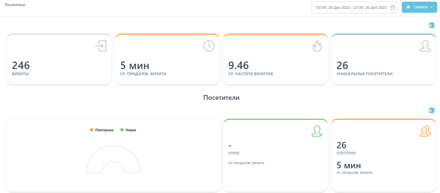Click the 5 мин value in returning card
This screenshot has width=440, height=193.
point(349,166)
